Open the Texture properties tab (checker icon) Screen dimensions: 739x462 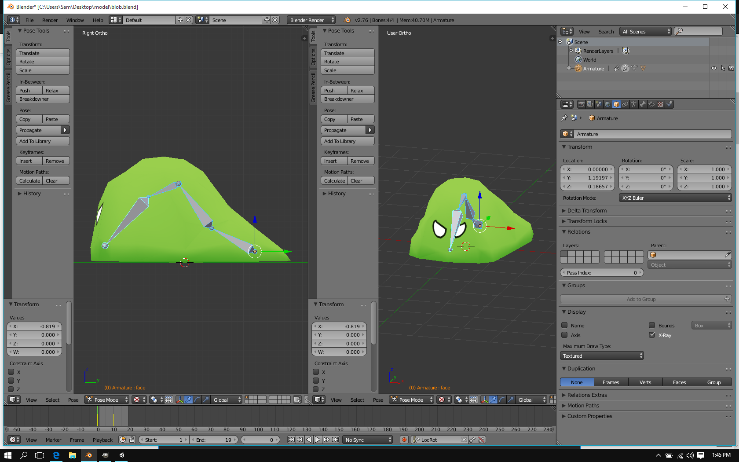[x=660, y=104]
